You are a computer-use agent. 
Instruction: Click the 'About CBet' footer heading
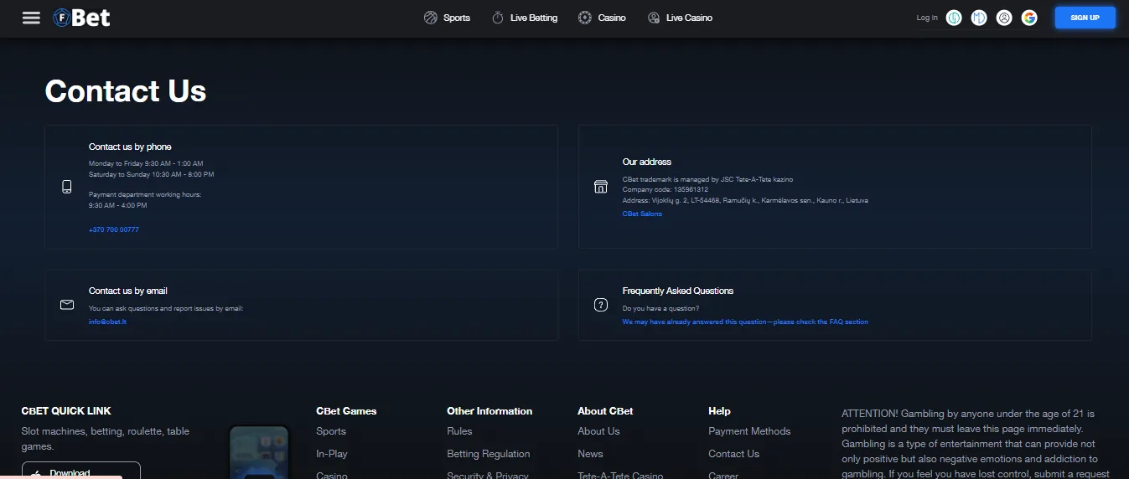(x=605, y=411)
